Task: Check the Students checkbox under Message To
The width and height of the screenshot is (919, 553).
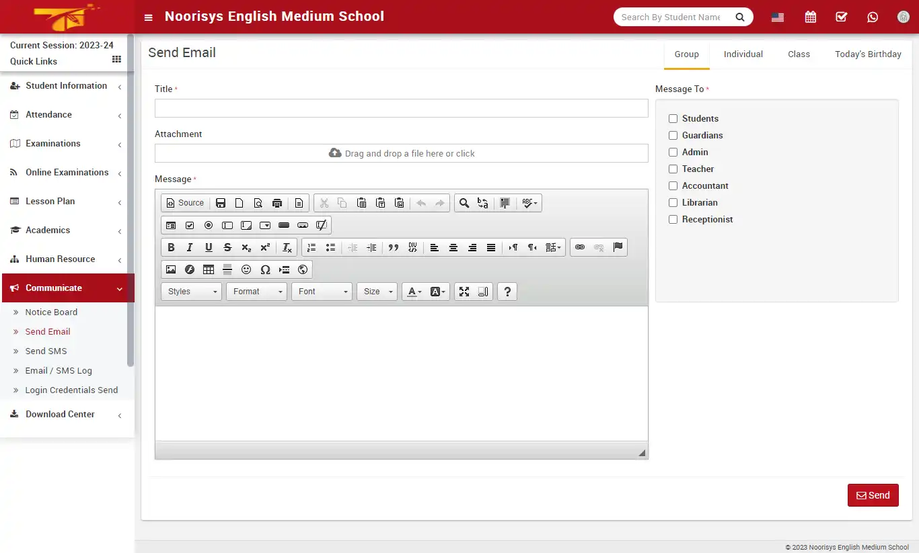Action: click(673, 118)
